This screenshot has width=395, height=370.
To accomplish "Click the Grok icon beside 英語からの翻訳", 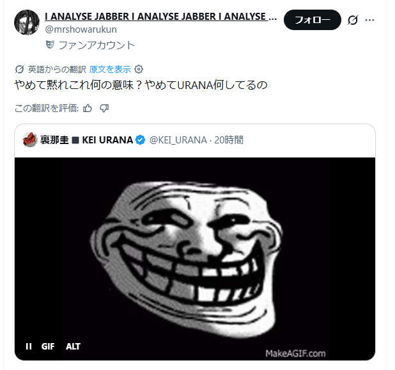I will click(x=19, y=69).
